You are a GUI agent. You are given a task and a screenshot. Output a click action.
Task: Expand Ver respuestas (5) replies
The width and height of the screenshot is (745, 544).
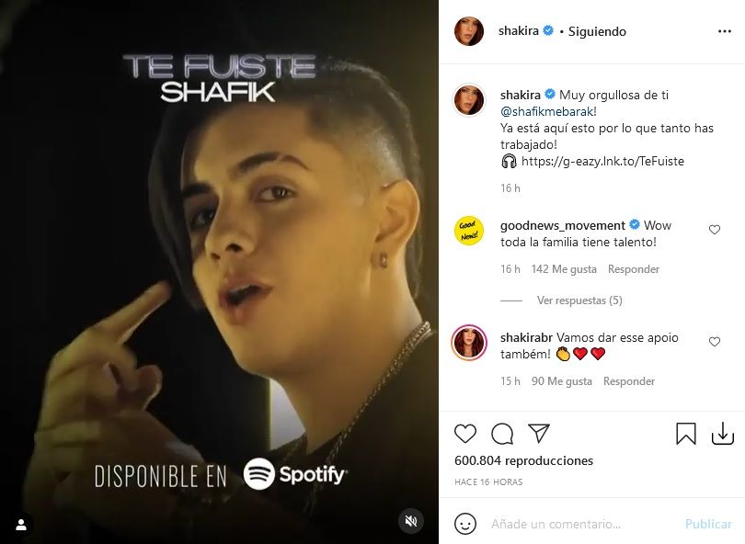click(x=579, y=300)
